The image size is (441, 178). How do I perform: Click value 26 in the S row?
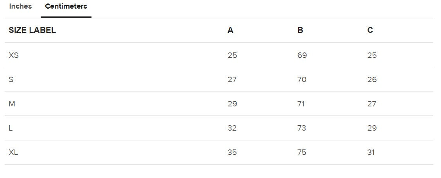click(x=372, y=79)
